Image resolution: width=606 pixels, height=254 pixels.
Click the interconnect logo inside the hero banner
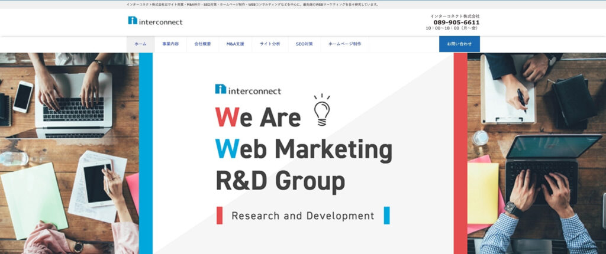tap(248, 90)
